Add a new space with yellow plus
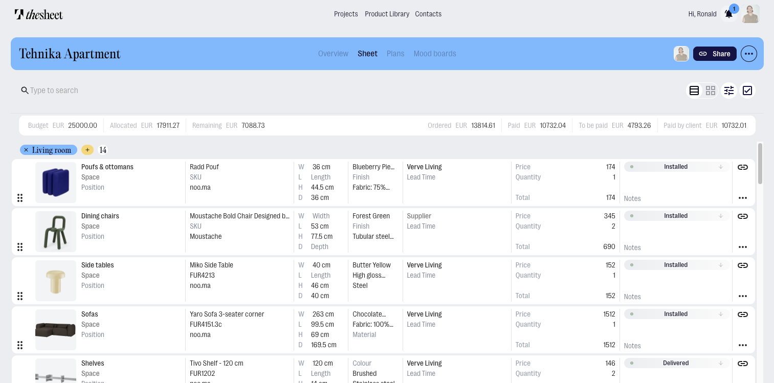774x383 pixels. pos(87,150)
